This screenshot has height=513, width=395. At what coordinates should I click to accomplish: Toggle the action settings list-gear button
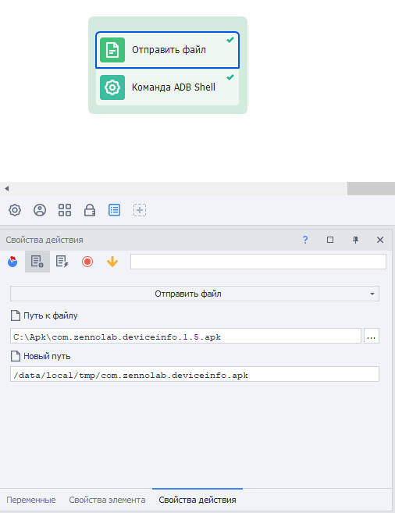pos(37,262)
